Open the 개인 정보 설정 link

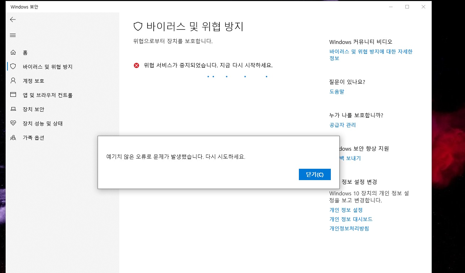(346, 210)
